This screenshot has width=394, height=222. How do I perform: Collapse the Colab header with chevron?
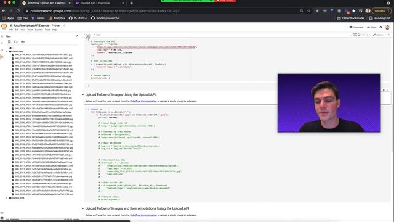tap(388, 35)
